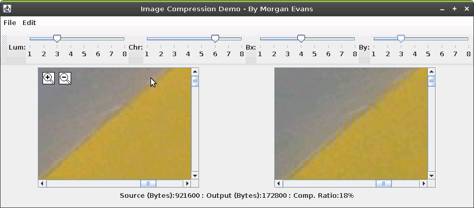Click the Lum slider thumb
The width and height of the screenshot is (474, 208).
pyautogui.click(x=57, y=38)
